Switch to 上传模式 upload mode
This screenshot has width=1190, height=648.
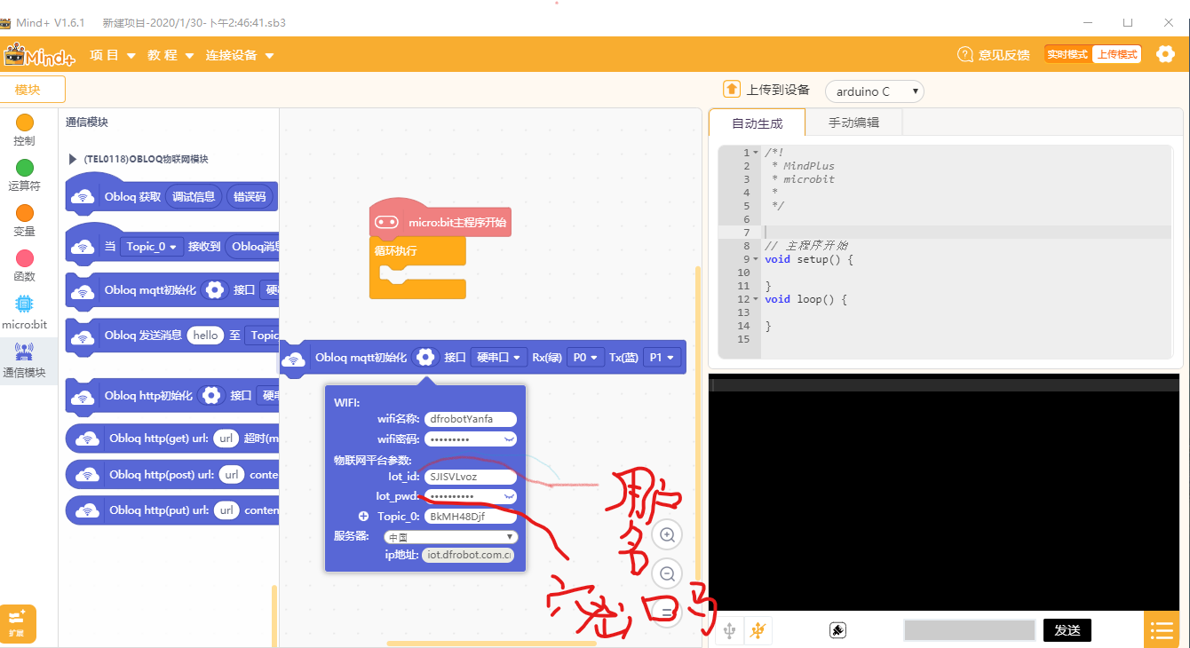point(1116,54)
